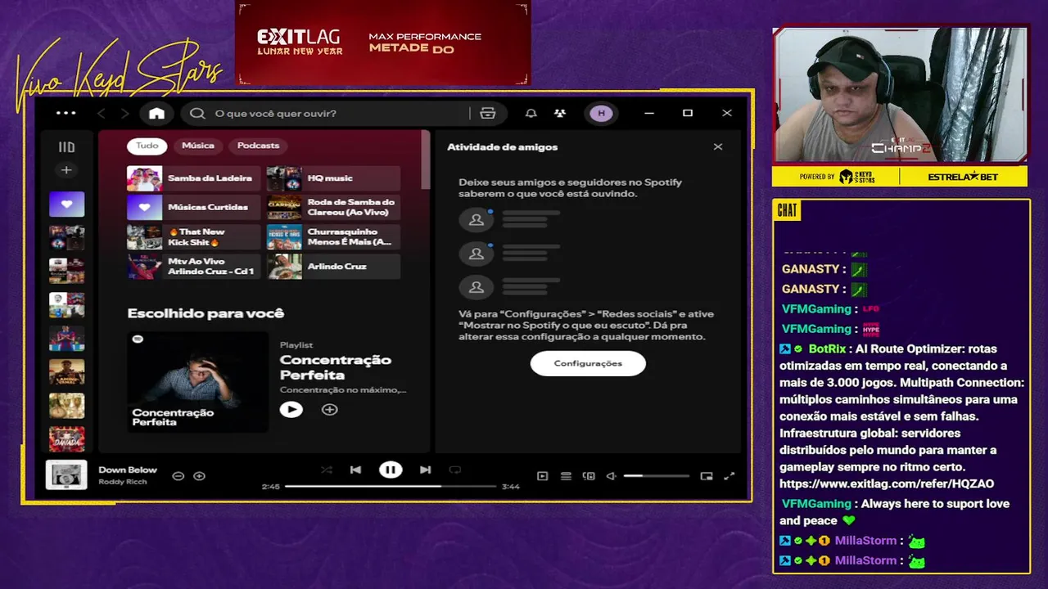Open the profile avatar 'H' menu
Viewport: 1048px width, 589px height.
(602, 113)
